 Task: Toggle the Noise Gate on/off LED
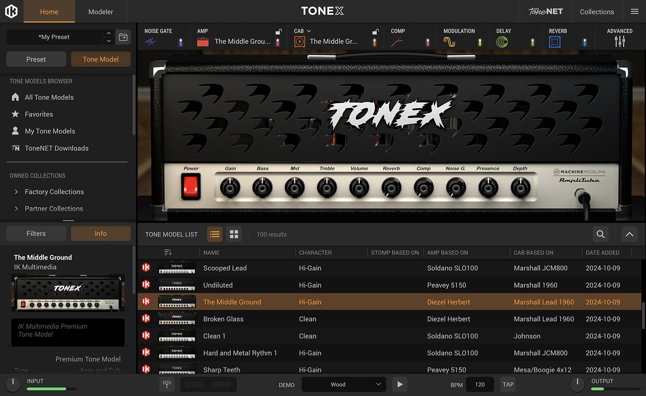tap(181, 42)
